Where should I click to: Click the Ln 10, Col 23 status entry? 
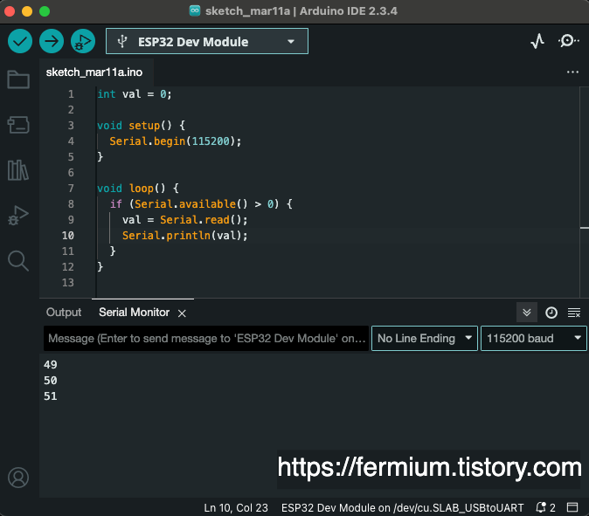point(236,508)
